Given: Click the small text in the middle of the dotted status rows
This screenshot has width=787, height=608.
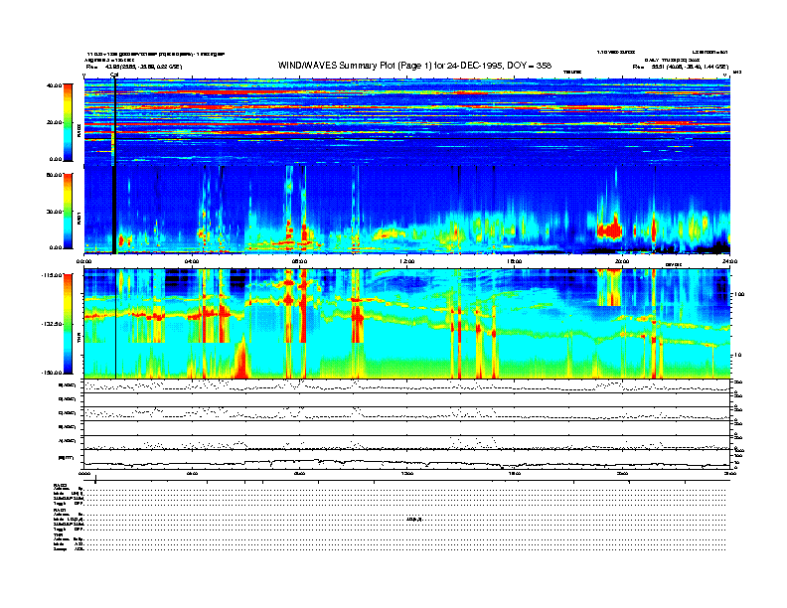Looking at the screenshot, I should (x=415, y=518).
